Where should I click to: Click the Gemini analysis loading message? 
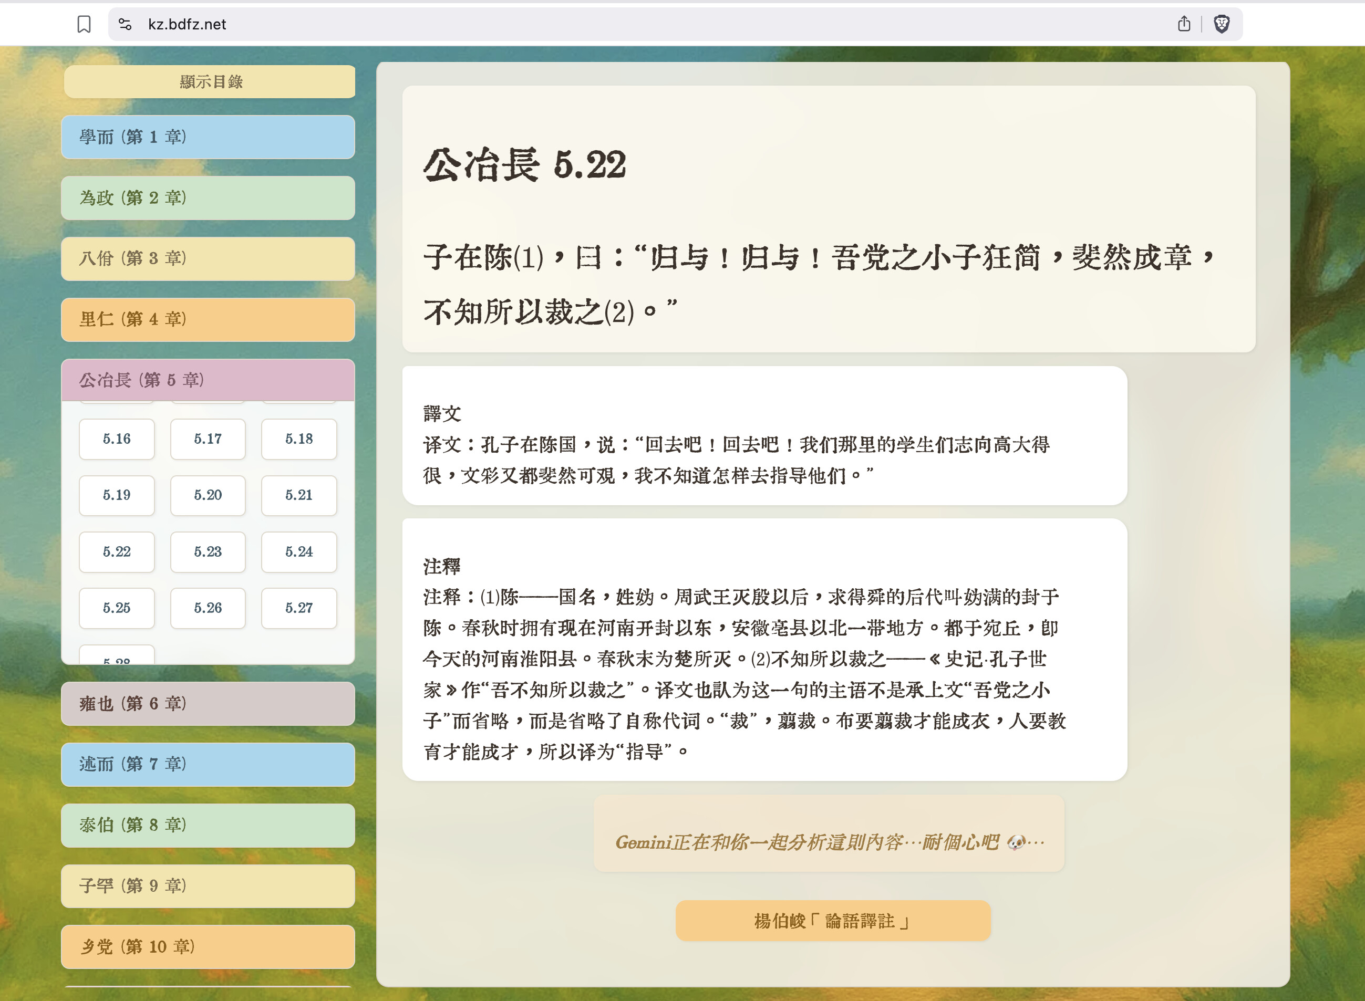point(829,842)
